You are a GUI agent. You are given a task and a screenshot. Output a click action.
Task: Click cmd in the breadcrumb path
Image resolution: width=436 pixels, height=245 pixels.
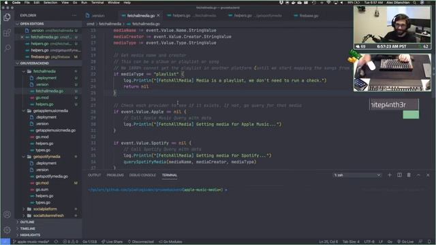(91, 24)
